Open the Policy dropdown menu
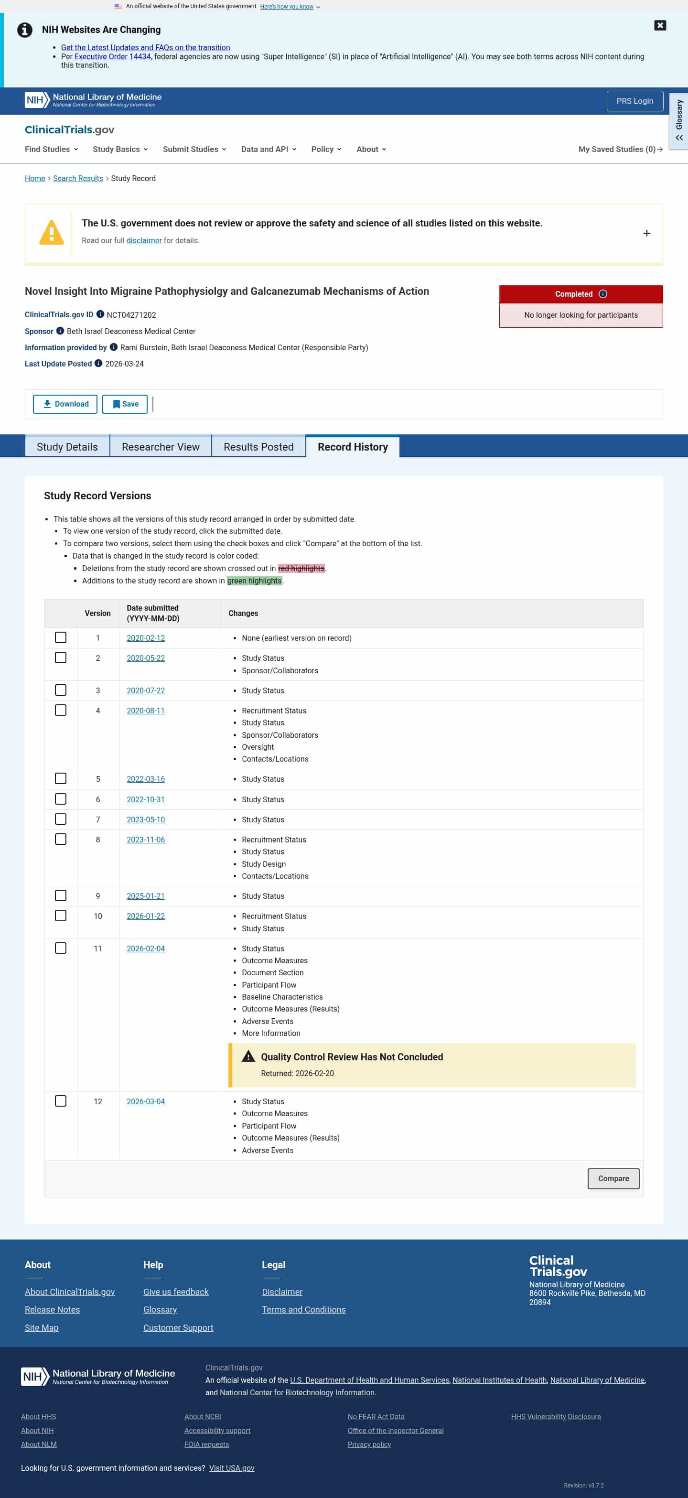The height and width of the screenshot is (1498, 688). click(x=326, y=150)
